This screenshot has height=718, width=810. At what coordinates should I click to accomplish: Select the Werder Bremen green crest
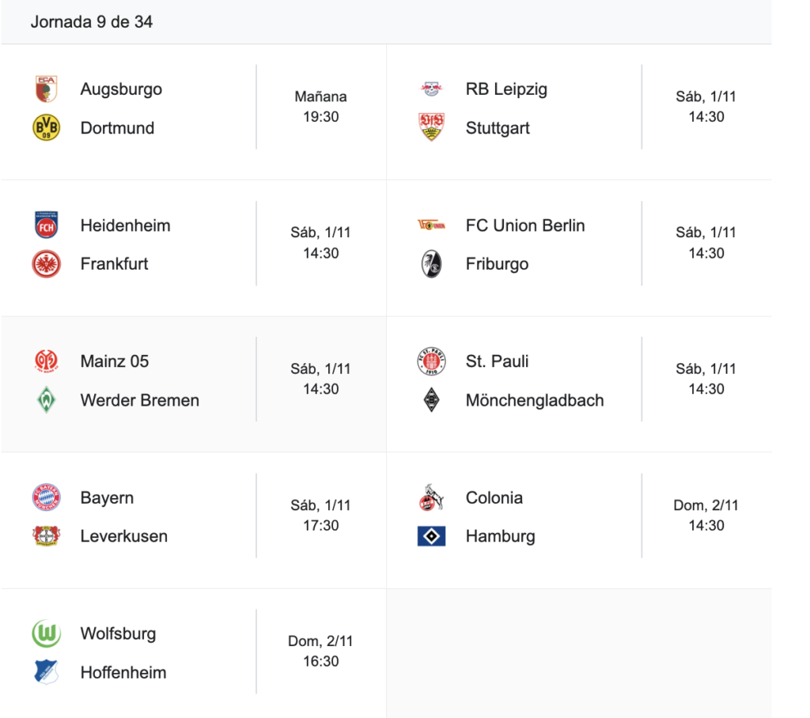[46, 400]
